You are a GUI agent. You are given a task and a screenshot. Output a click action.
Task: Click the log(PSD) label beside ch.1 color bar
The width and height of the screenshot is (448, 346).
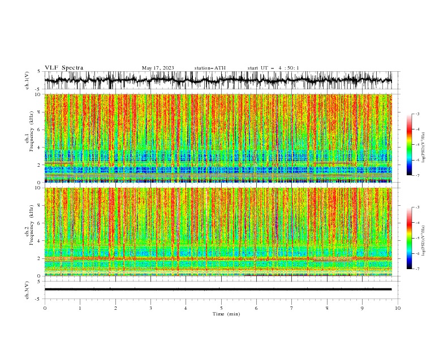tap(424, 148)
